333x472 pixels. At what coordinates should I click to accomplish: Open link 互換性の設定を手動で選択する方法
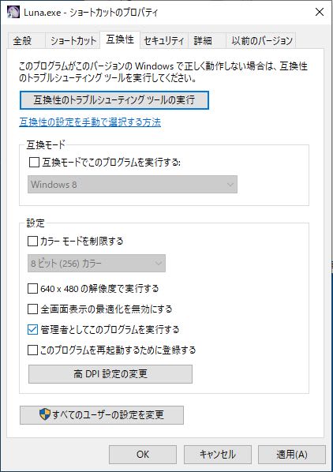tap(90, 122)
